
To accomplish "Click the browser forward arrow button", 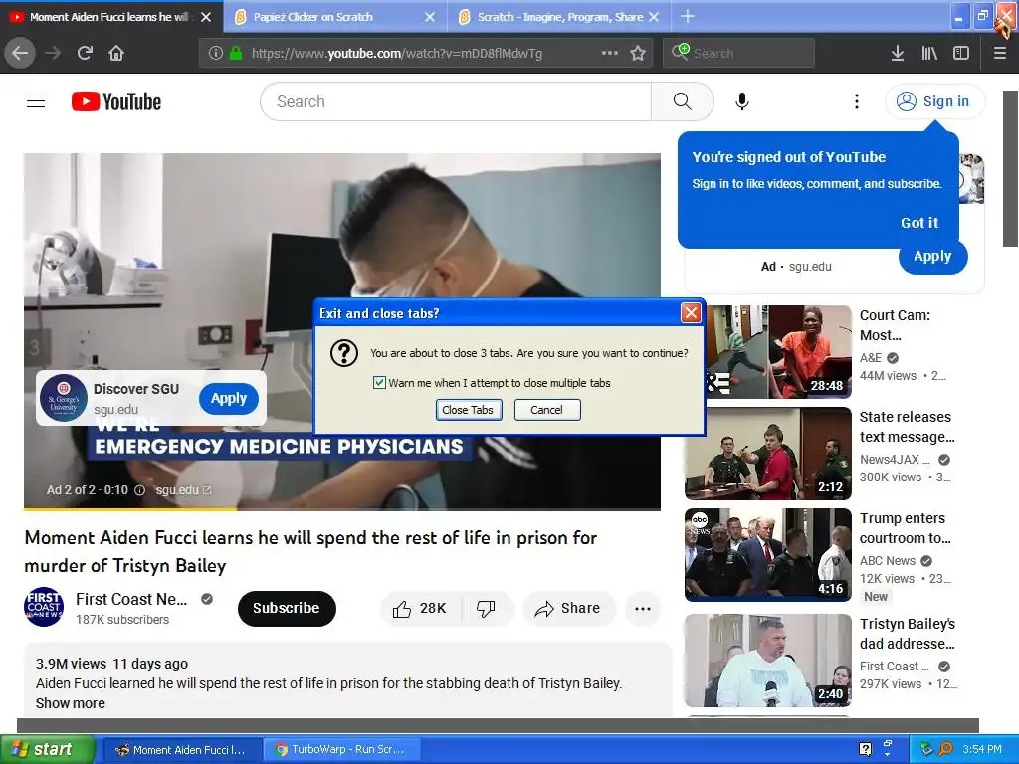I will pyautogui.click(x=53, y=54).
